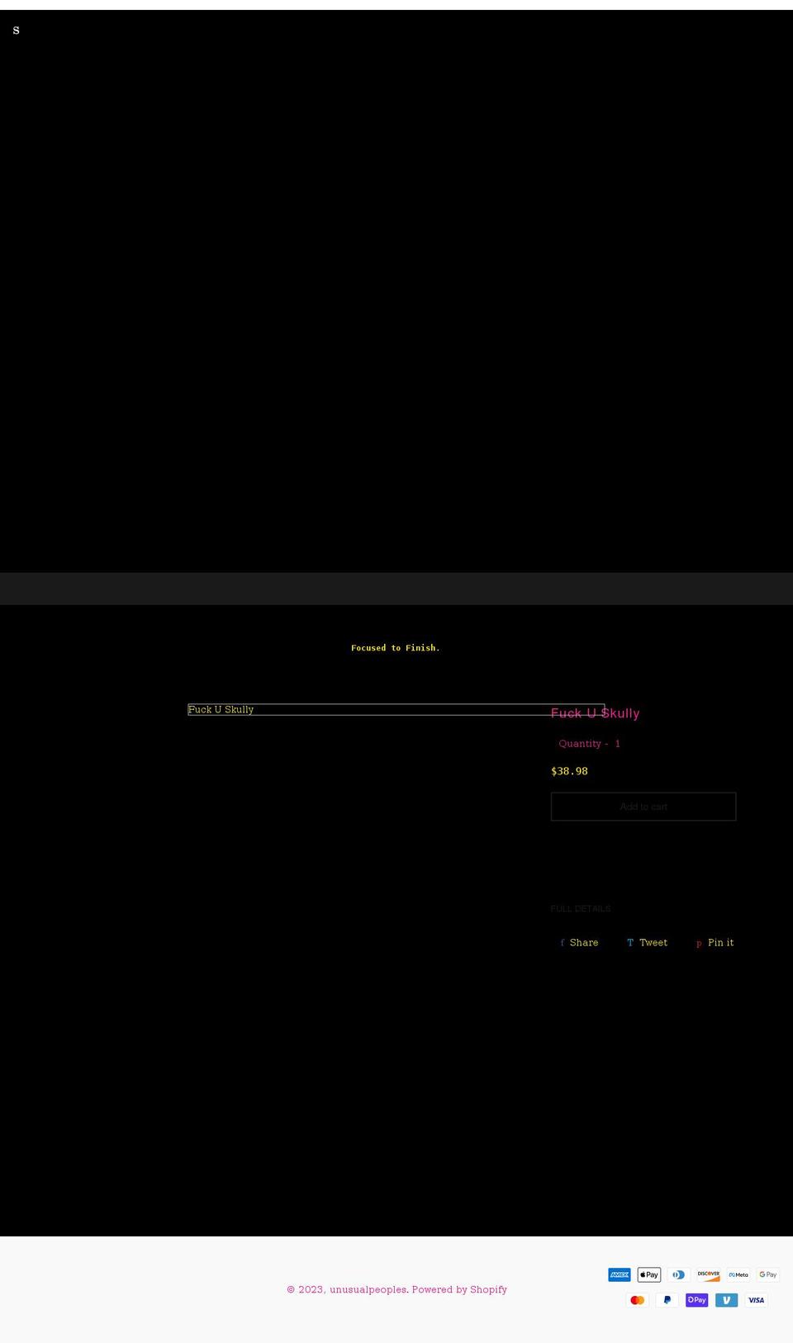
Task: Click the PayPal payment icon
Action: pyautogui.click(x=667, y=1300)
